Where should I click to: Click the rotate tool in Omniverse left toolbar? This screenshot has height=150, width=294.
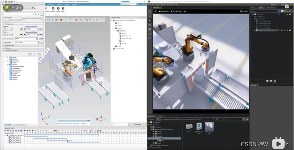coord(150,25)
